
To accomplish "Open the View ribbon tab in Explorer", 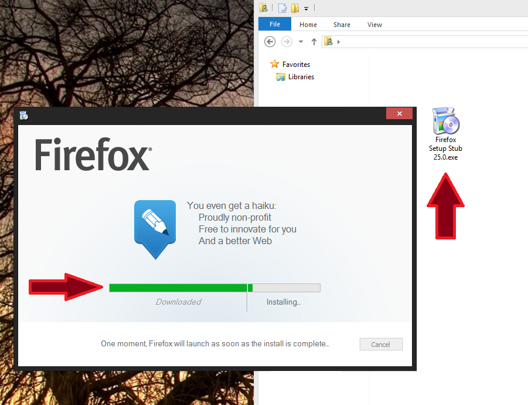I will tap(374, 25).
